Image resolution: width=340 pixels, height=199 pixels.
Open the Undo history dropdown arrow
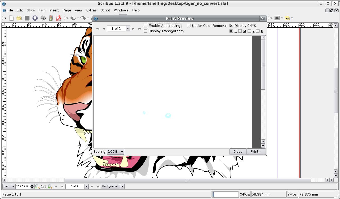pyautogui.click(x=78, y=18)
